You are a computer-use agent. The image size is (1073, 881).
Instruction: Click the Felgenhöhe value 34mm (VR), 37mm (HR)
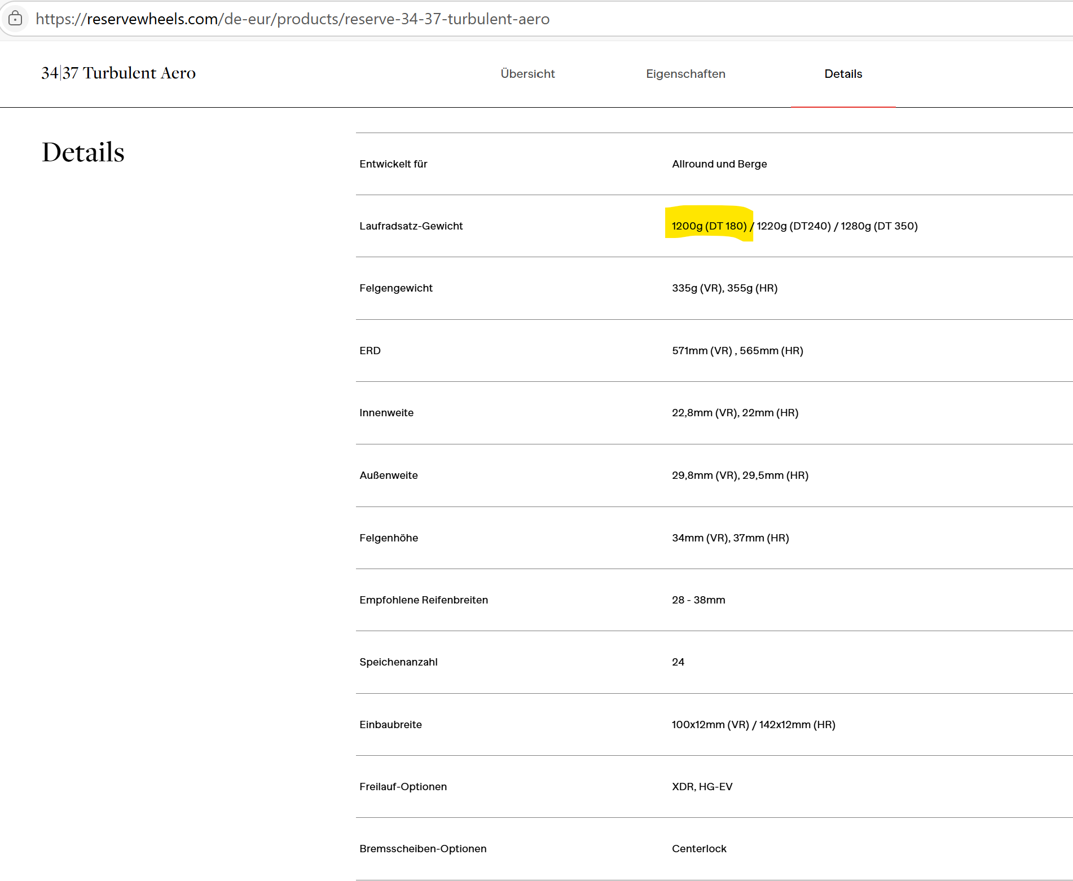coord(730,538)
